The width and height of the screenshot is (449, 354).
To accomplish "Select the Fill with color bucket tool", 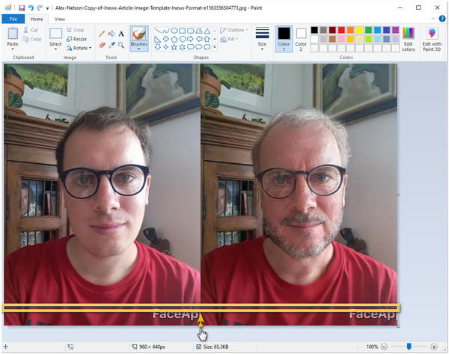I will coord(112,34).
